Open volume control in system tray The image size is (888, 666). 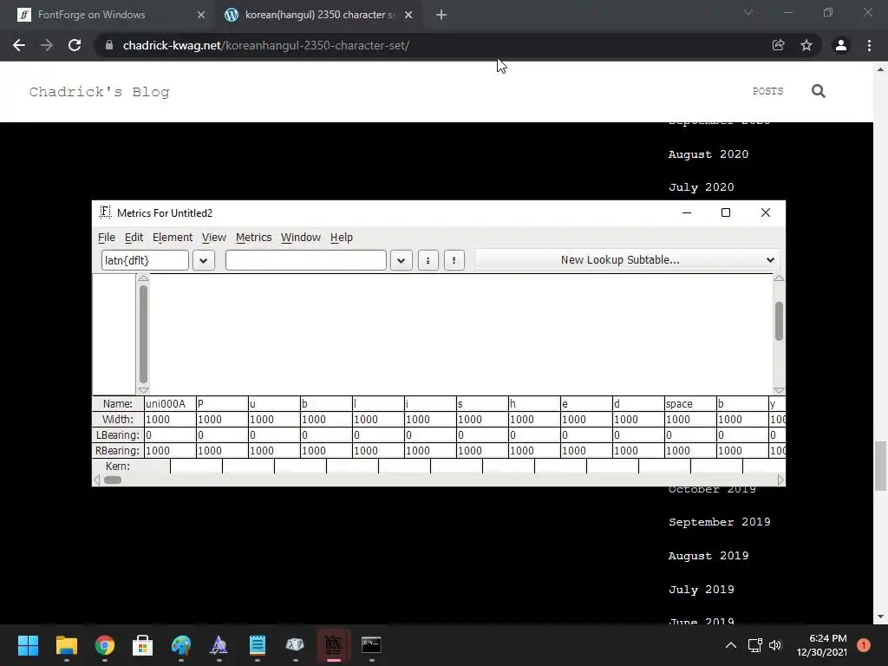775,645
